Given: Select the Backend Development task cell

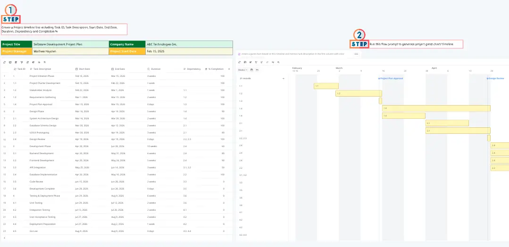Looking at the screenshot, I should [x=42, y=153].
